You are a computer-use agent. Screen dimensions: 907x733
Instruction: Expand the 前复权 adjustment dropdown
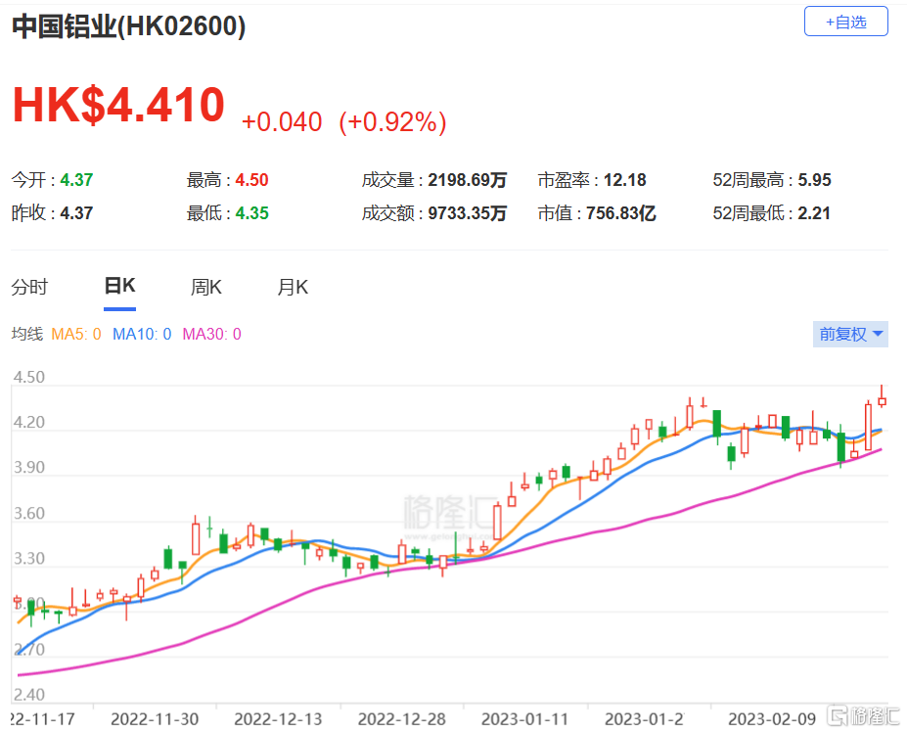click(x=850, y=334)
